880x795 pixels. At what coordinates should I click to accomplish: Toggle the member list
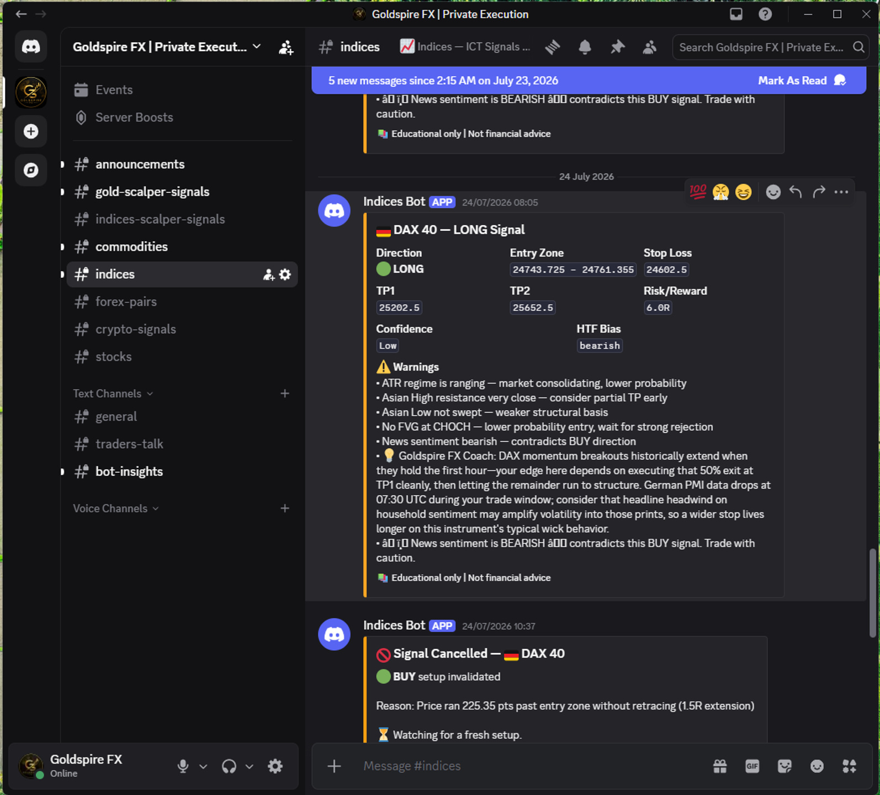pyautogui.click(x=650, y=47)
